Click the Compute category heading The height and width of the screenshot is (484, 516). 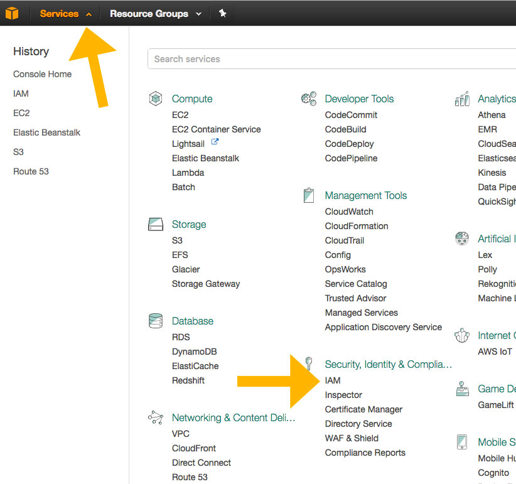pyautogui.click(x=192, y=99)
